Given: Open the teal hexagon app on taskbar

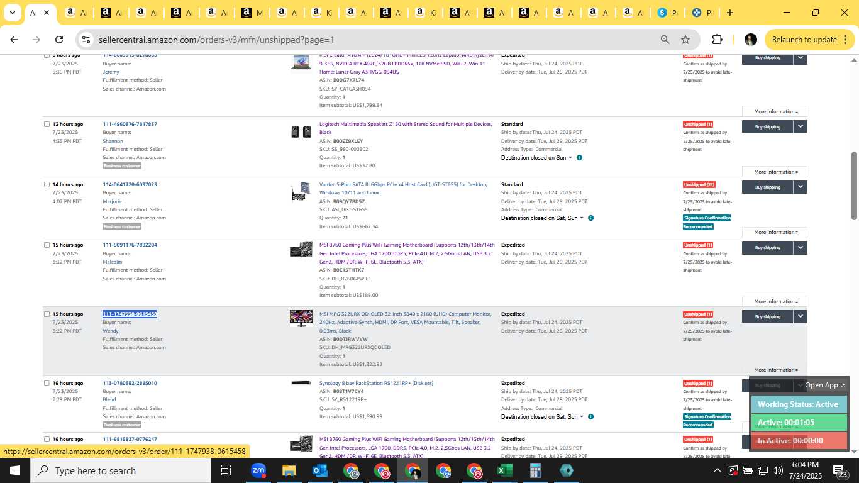Looking at the screenshot, I should (566, 470).
